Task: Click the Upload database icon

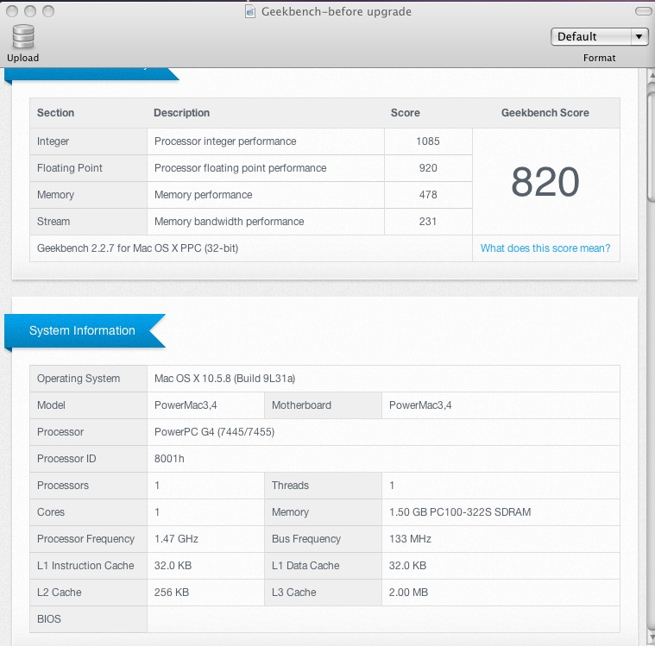Action: tap(23, 36)
